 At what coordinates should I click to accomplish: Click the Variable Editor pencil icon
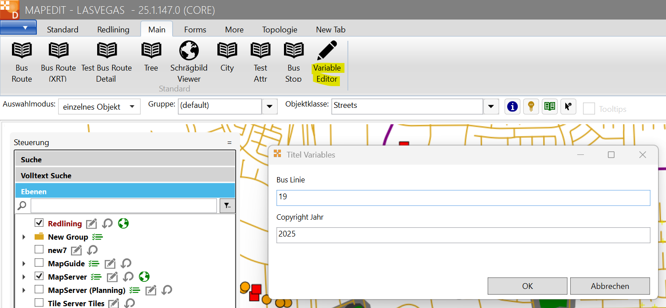tap(327, 51)
